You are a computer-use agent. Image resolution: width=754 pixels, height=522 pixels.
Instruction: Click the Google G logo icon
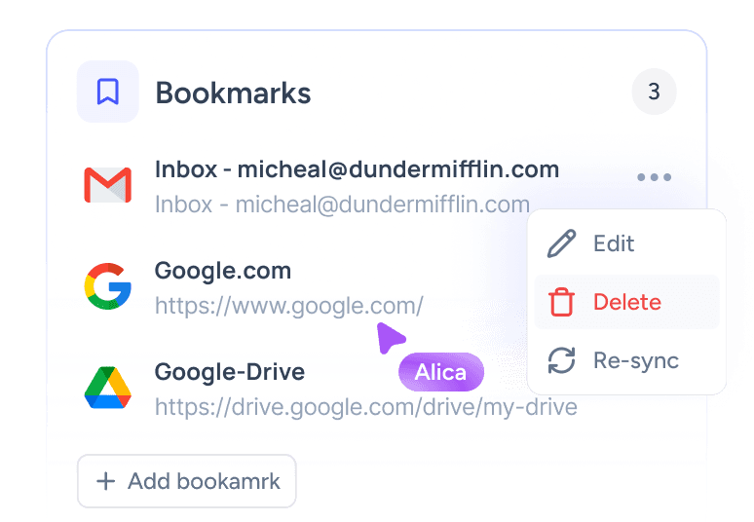[x=108, y=286]
